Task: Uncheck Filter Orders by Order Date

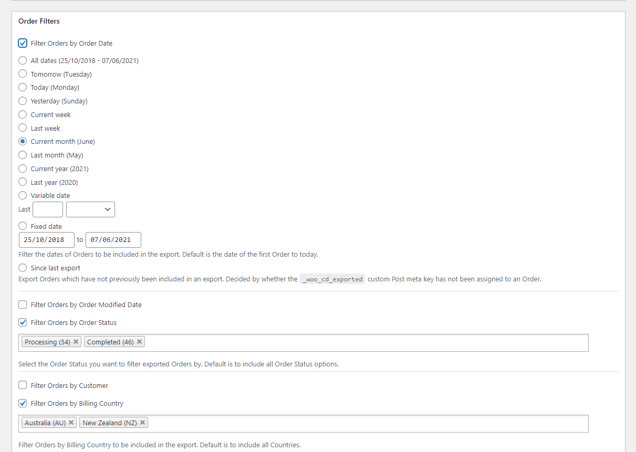Action: pyautogui.click(x=23, y=43)
